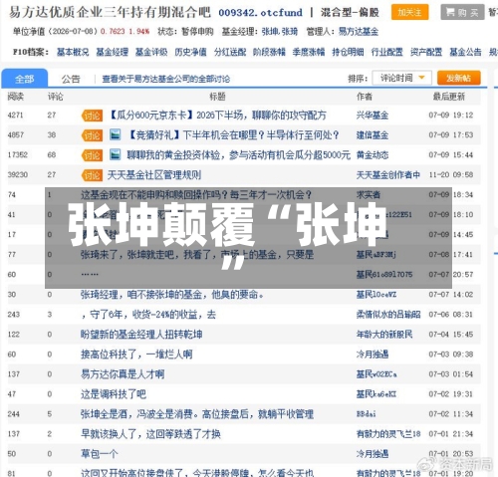Open author BBdai profile

(x=366, y=414)
